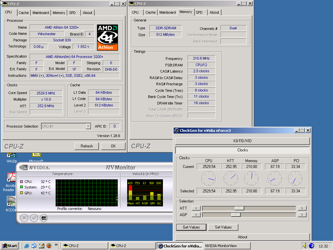This screenshot has height=250, width=333.
Task: Click the AGP clock dial in ClockGen
Action: tap(275, 179)
